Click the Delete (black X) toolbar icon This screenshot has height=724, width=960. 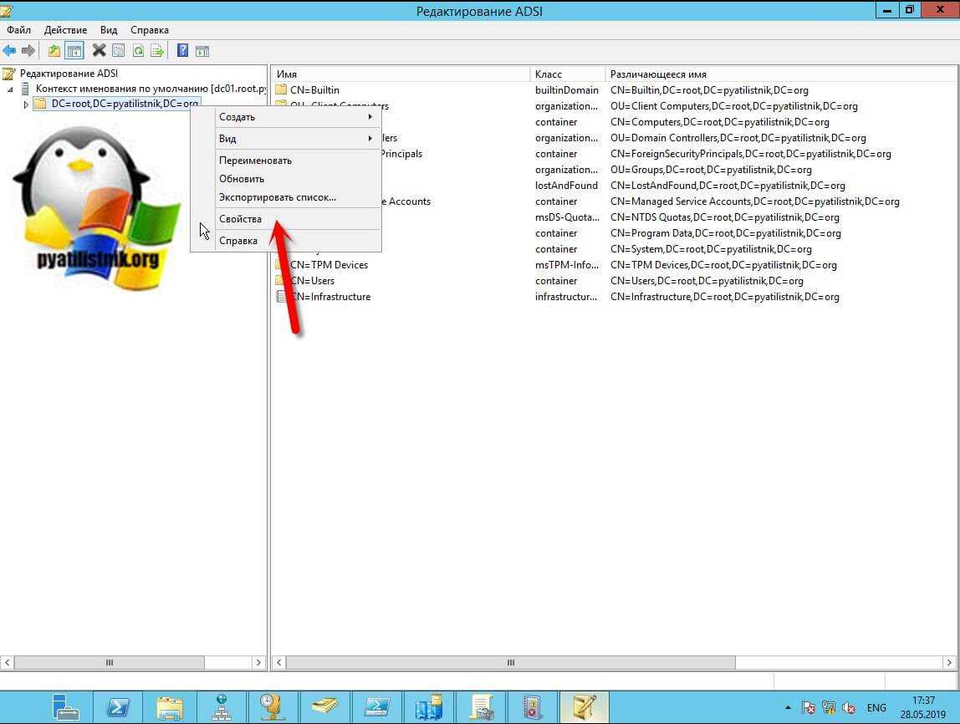(99, 51)
